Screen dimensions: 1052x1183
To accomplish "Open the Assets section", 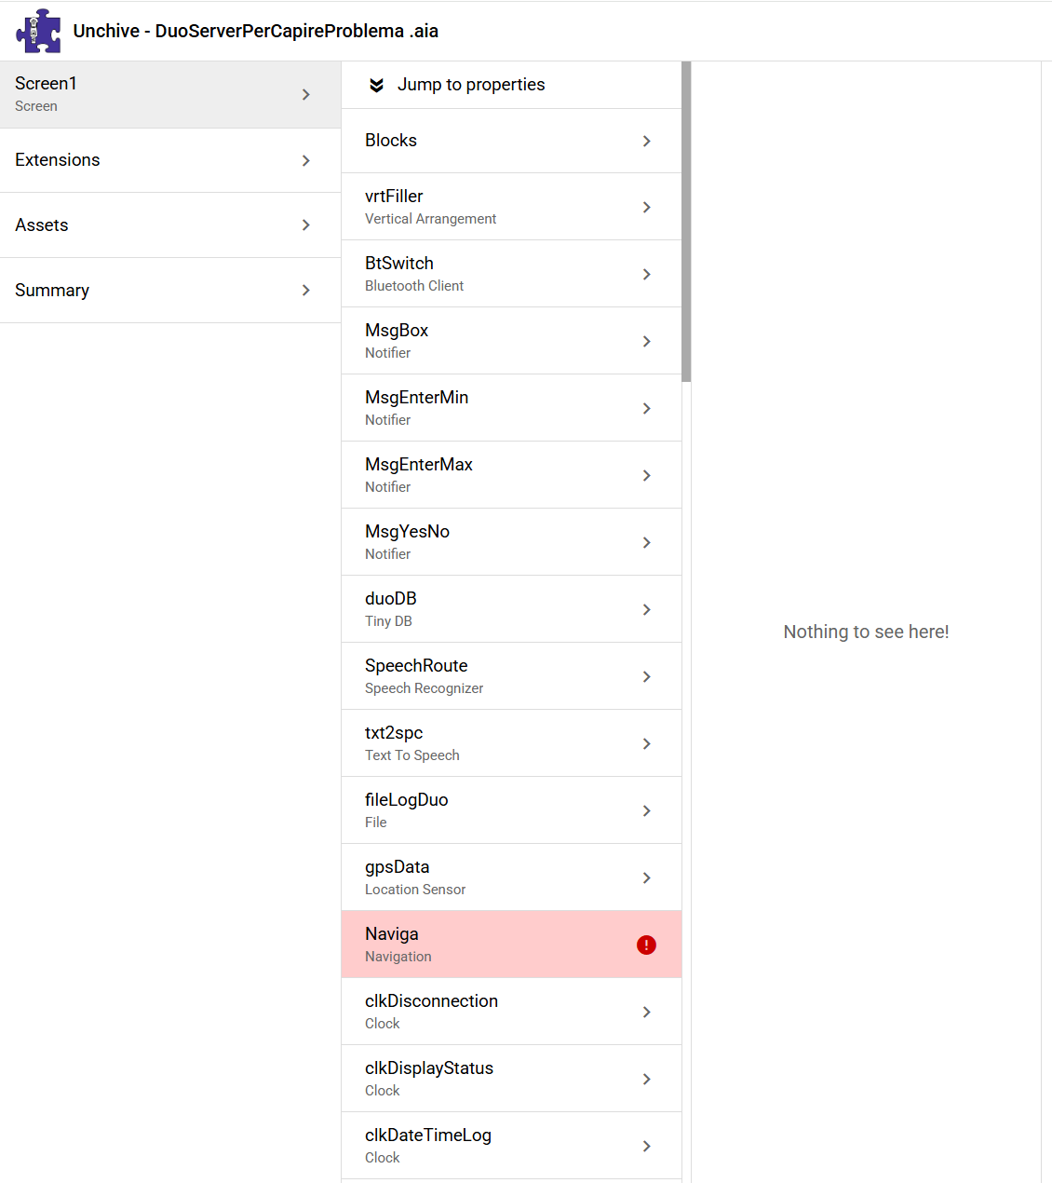I will coord(169,225).
